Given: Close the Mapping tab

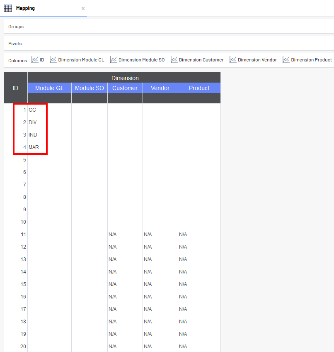Looking at the screenshot, I should coord(83,8).
